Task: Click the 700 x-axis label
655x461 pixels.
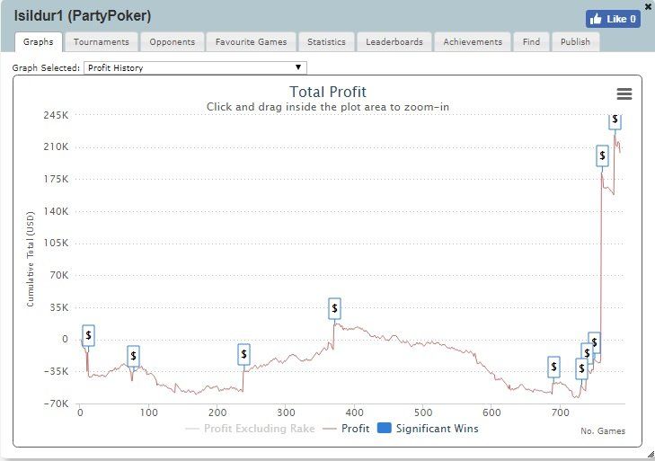Action: click(560, 412)
